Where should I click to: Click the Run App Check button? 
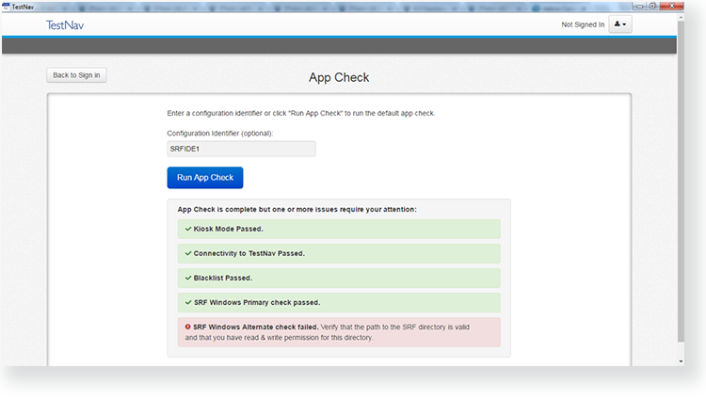tap(204, 178)
